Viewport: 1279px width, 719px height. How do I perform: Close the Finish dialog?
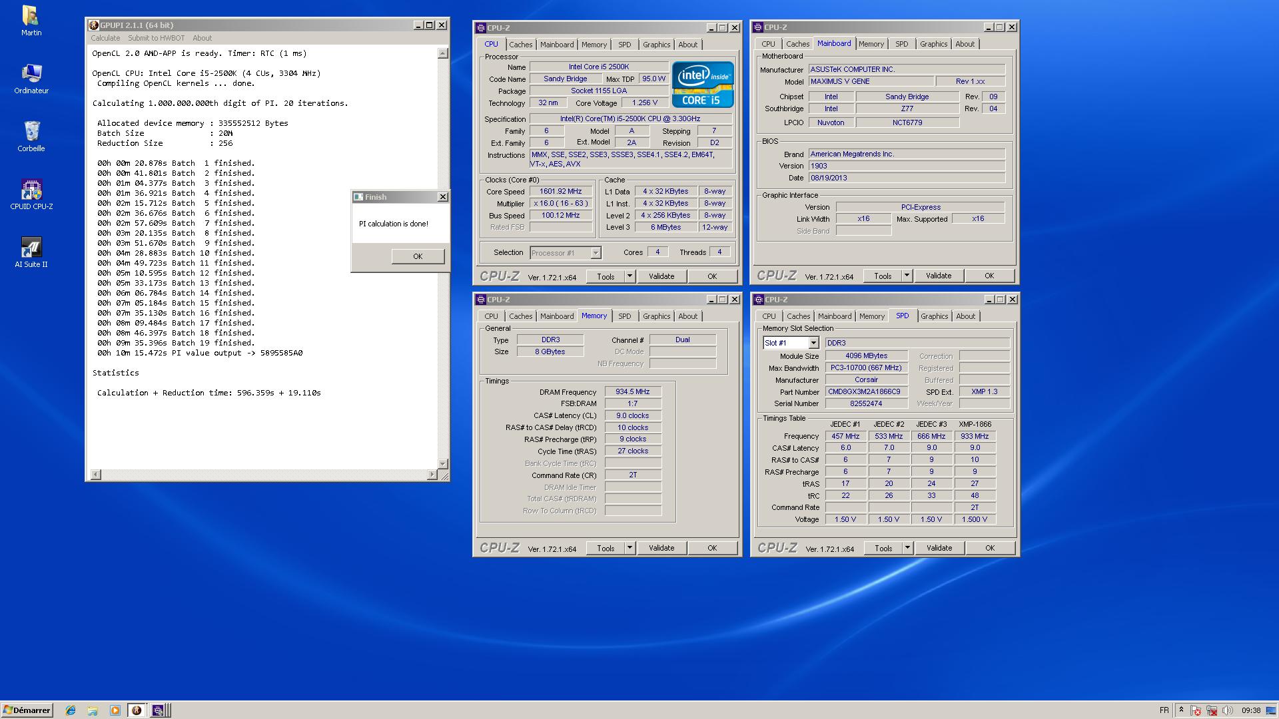[442, 197]
